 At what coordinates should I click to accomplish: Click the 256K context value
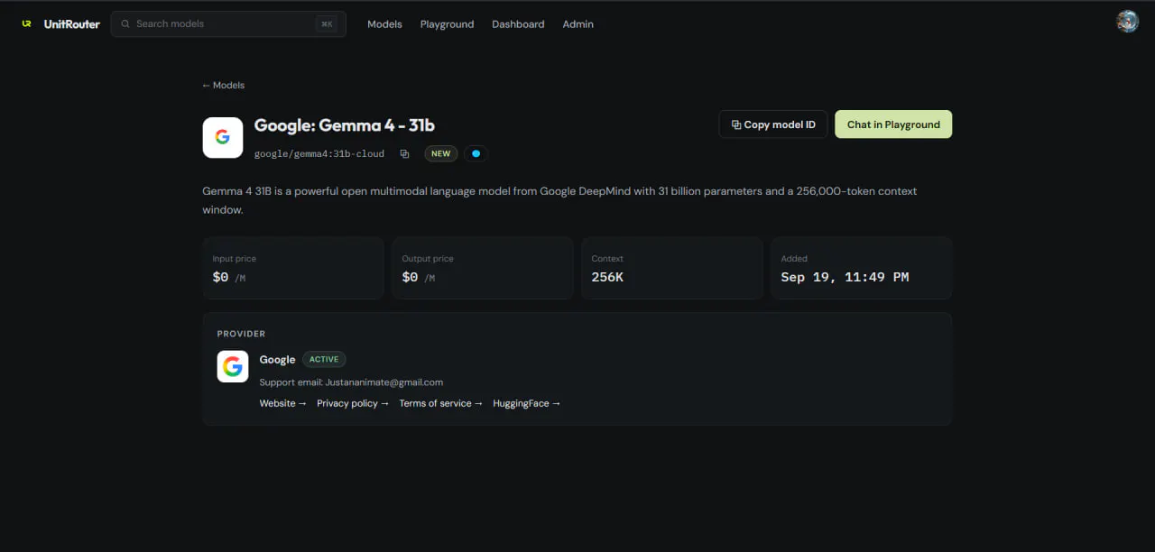607,277
